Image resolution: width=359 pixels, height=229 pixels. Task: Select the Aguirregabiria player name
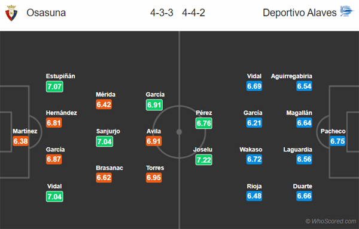291,76
